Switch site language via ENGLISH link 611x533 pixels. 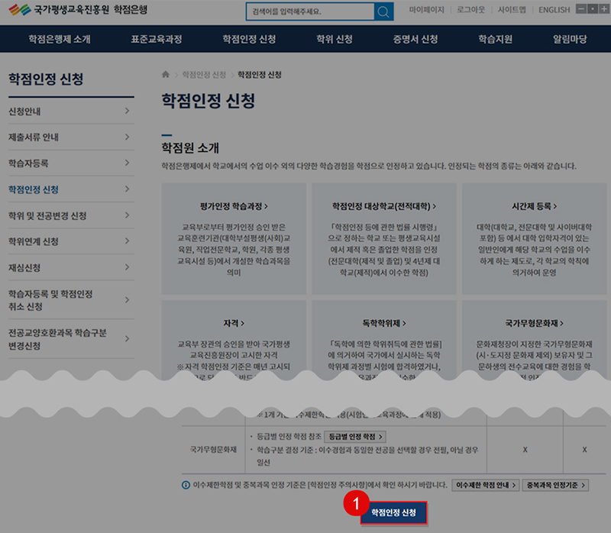pyautogui.click(x=554, y=10)
